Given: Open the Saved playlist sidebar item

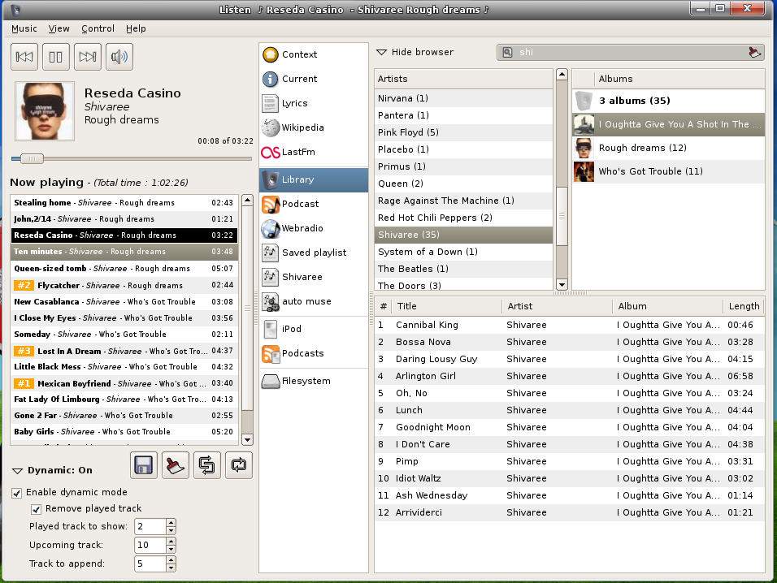Looking at the screenshot, I should pos(314,253).
